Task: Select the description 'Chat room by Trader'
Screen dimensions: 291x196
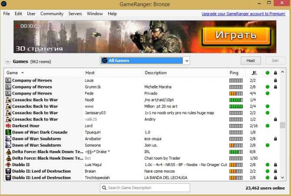Action: (162, 158)
